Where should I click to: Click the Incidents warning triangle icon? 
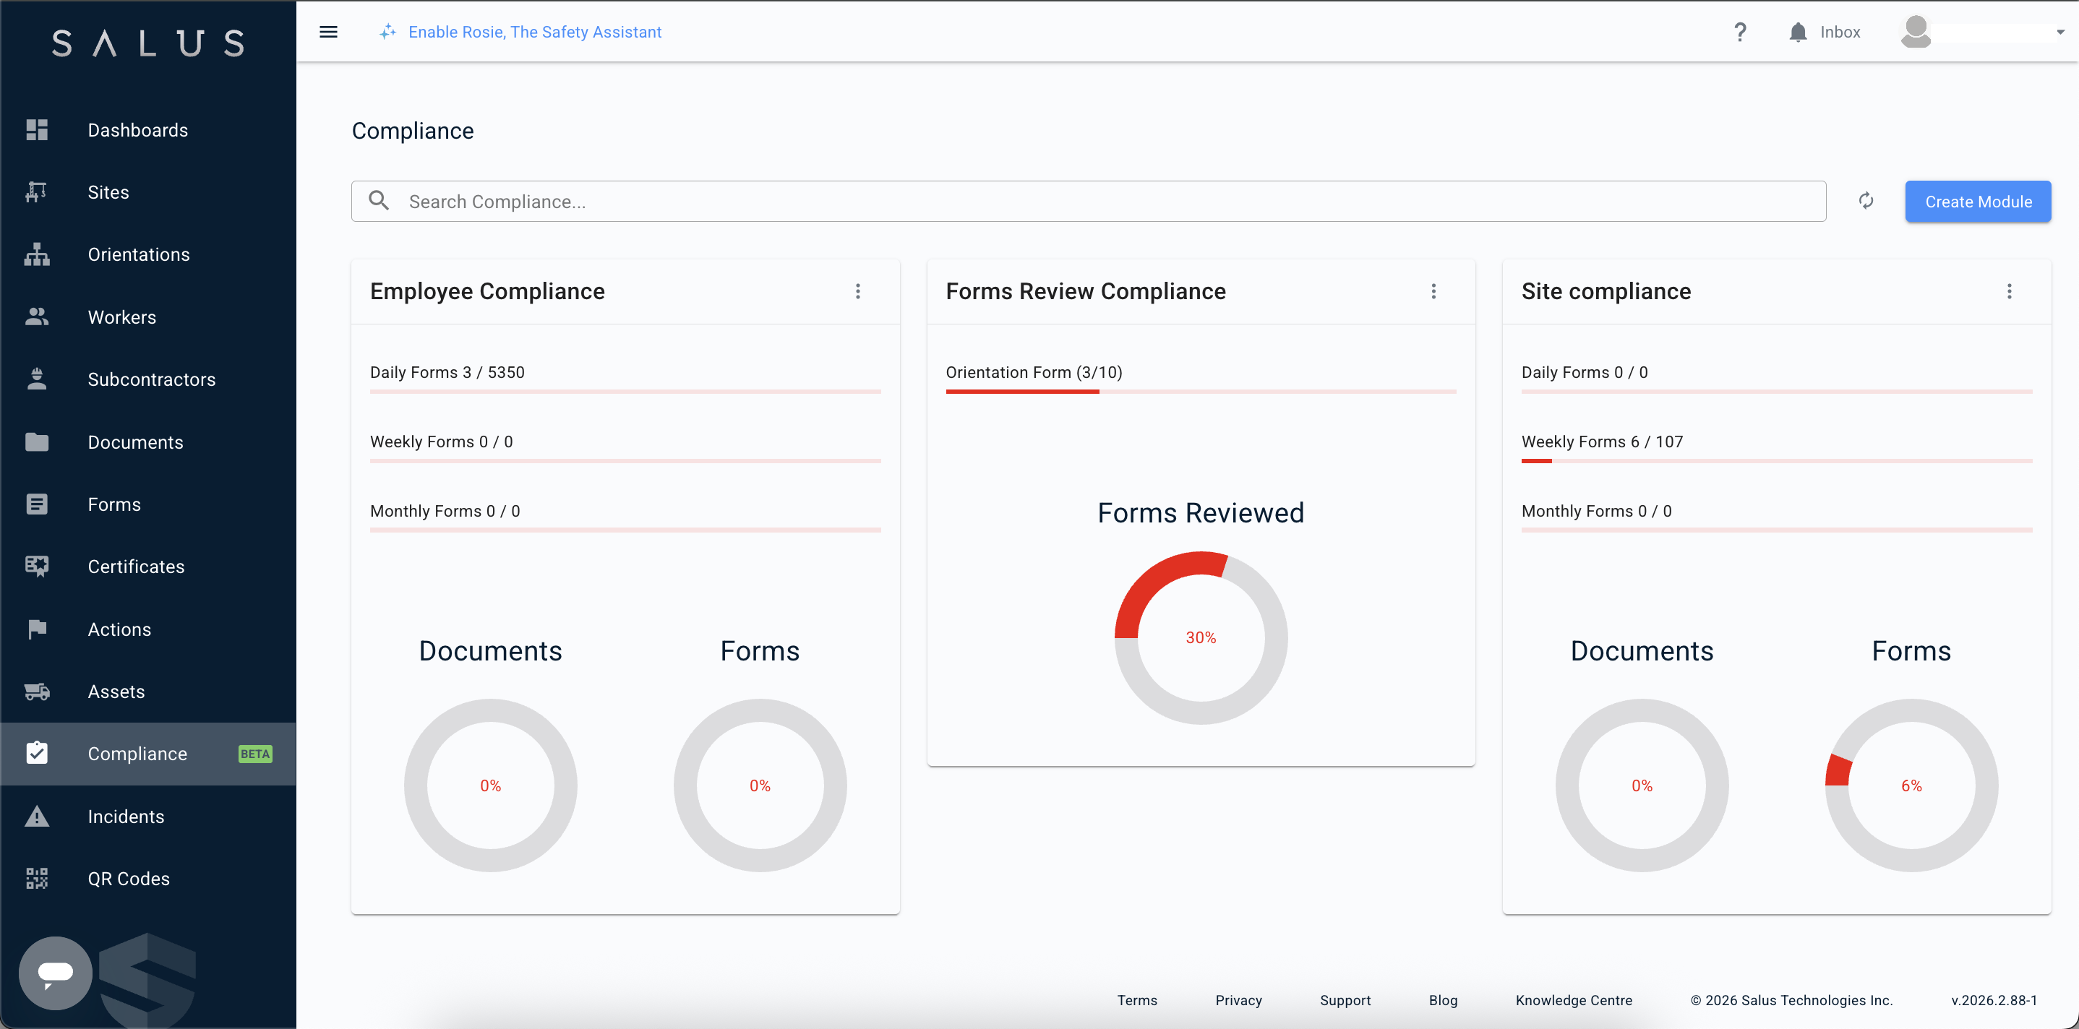[x=37, y=817]
